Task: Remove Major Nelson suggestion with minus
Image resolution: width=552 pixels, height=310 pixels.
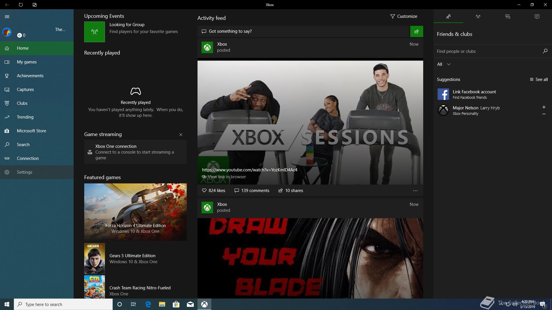Action: 544,114
